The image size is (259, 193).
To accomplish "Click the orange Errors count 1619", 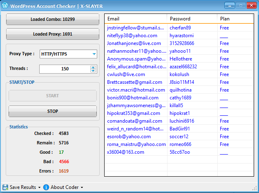I will [64, 171].
